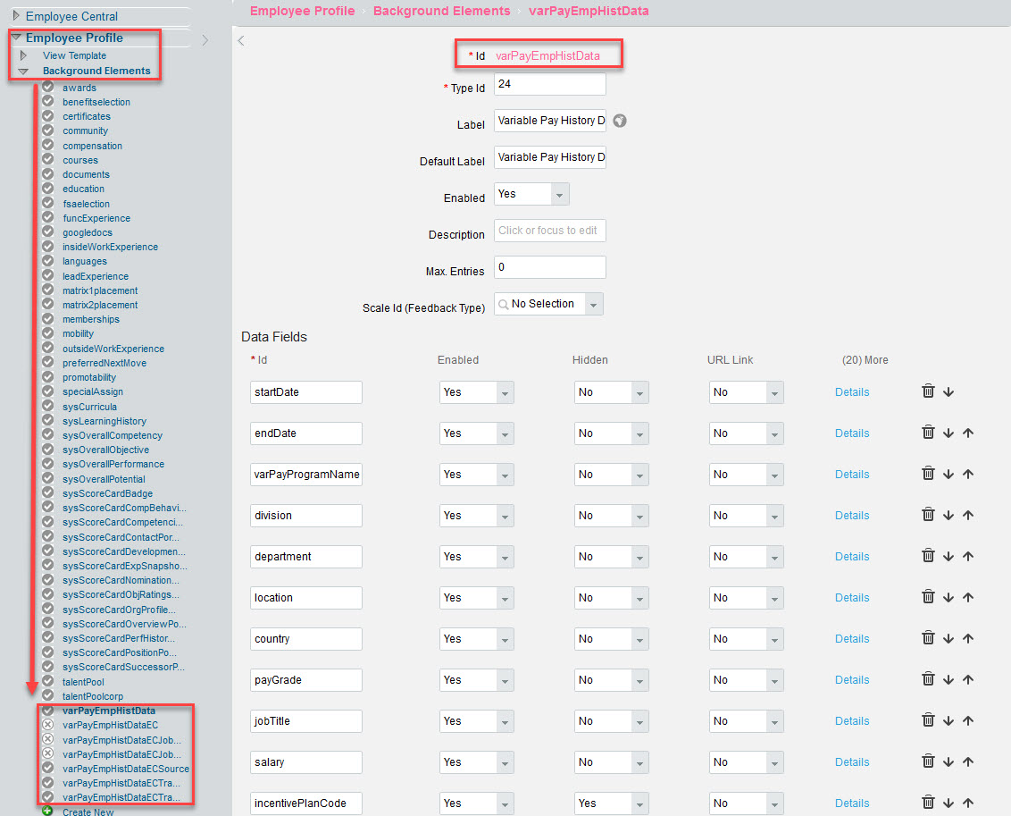The height and width of the screenshot is (816, 1011).
Task: Delete the jobTitle data field
Action: [x=928, y=719]
